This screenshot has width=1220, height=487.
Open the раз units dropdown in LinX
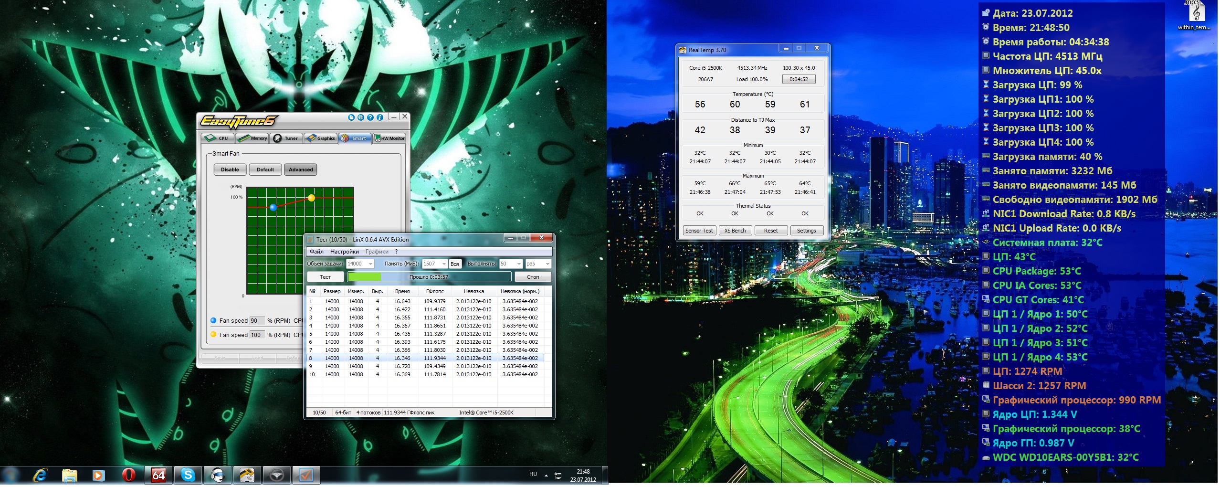(547, 264)
